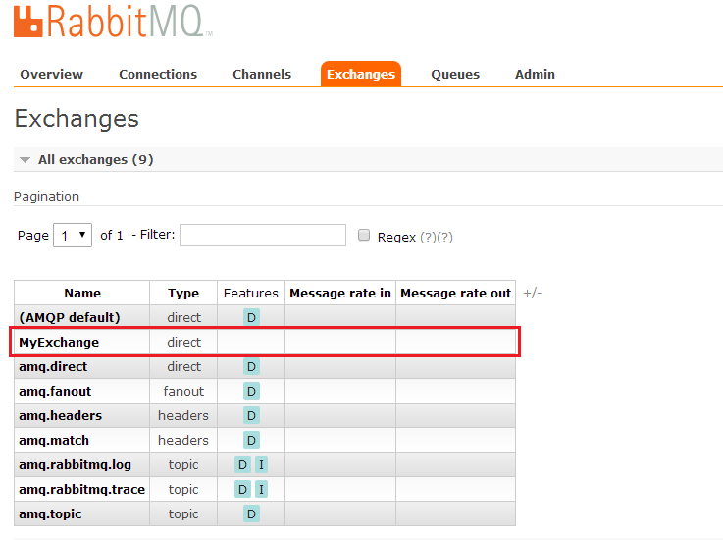Click the D badge for amq.fanout
Screen dimensions: 723x540
[251, 391]
